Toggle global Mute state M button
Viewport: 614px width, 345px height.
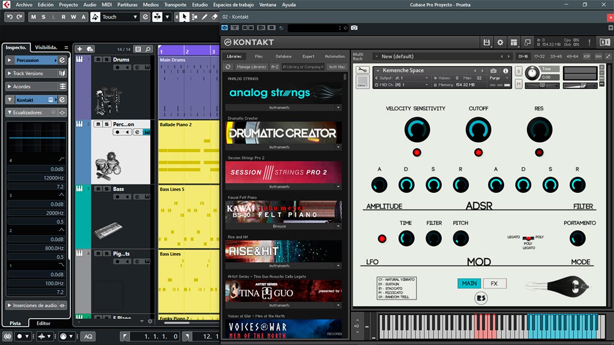click(x=34, y=17)
